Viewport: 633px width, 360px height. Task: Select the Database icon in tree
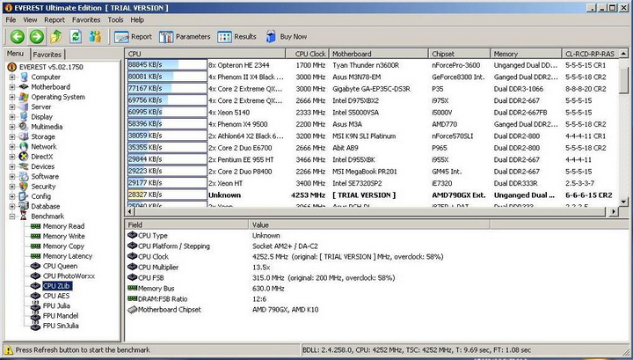click(24, 206)
